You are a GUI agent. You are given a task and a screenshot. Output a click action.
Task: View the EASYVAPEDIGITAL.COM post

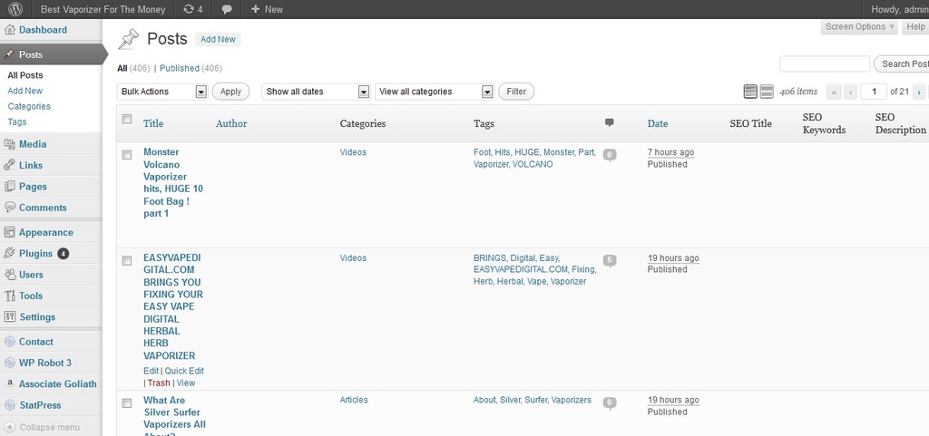(x=185, y=383)
